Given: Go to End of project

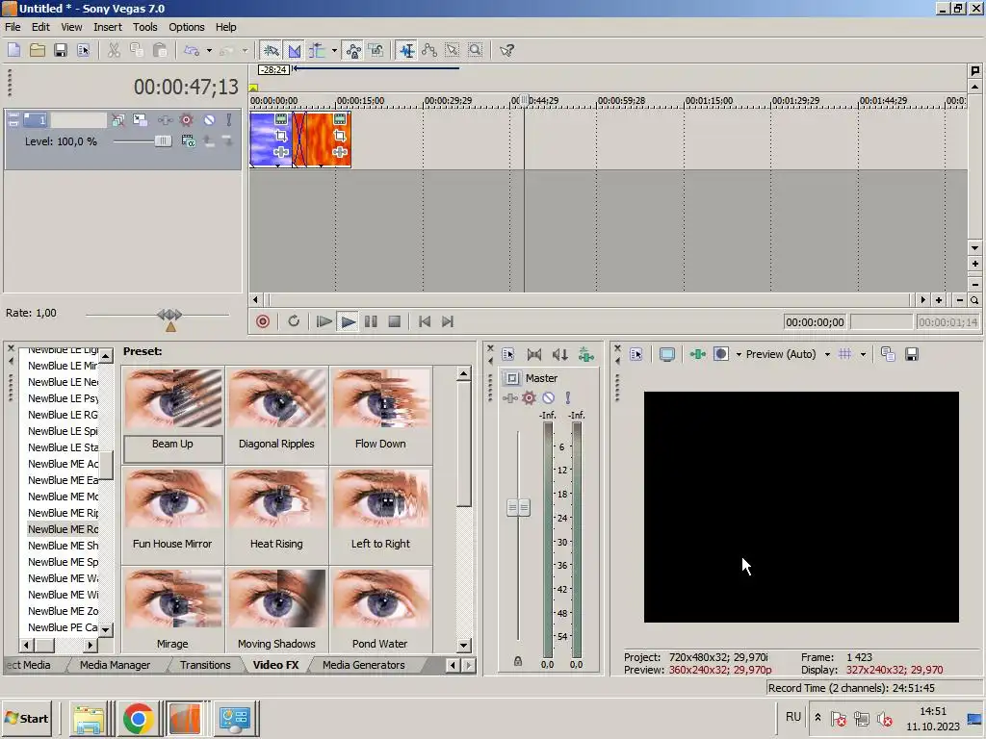Looking at the screenshot, I should [x=447, y=321].
